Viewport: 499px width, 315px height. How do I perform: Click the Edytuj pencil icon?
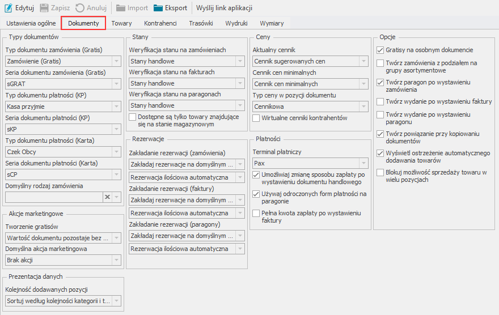click(9, 8)
